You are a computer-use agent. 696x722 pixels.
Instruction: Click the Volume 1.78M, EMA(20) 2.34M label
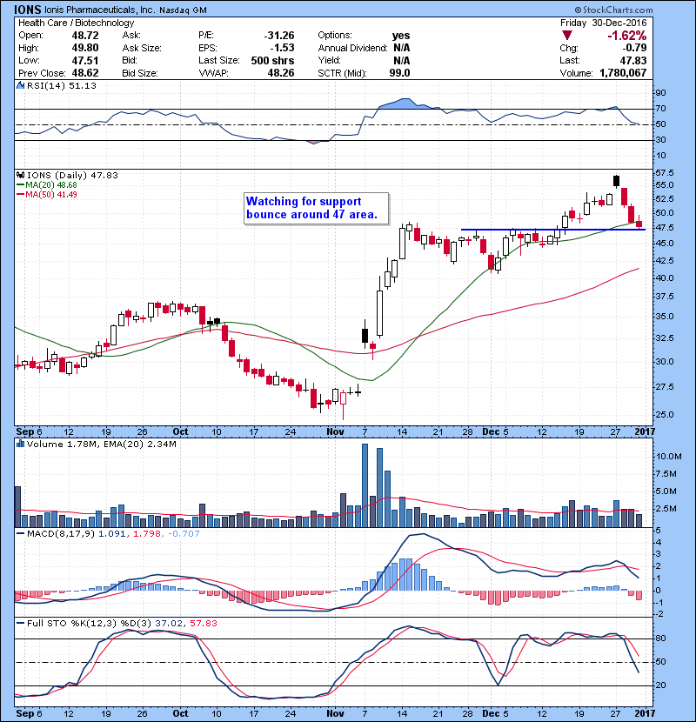pos(101,444)
